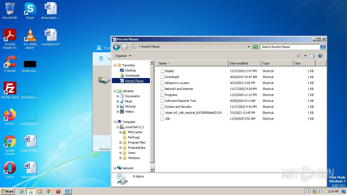Click the navigation pane scroll down arrow
Viewport: 347px width, 195px height.
[x=152, y=170]
